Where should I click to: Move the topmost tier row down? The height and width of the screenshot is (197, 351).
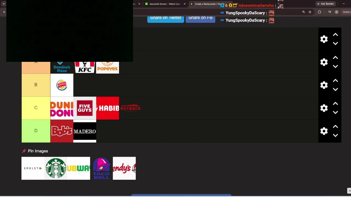point(335,44)
